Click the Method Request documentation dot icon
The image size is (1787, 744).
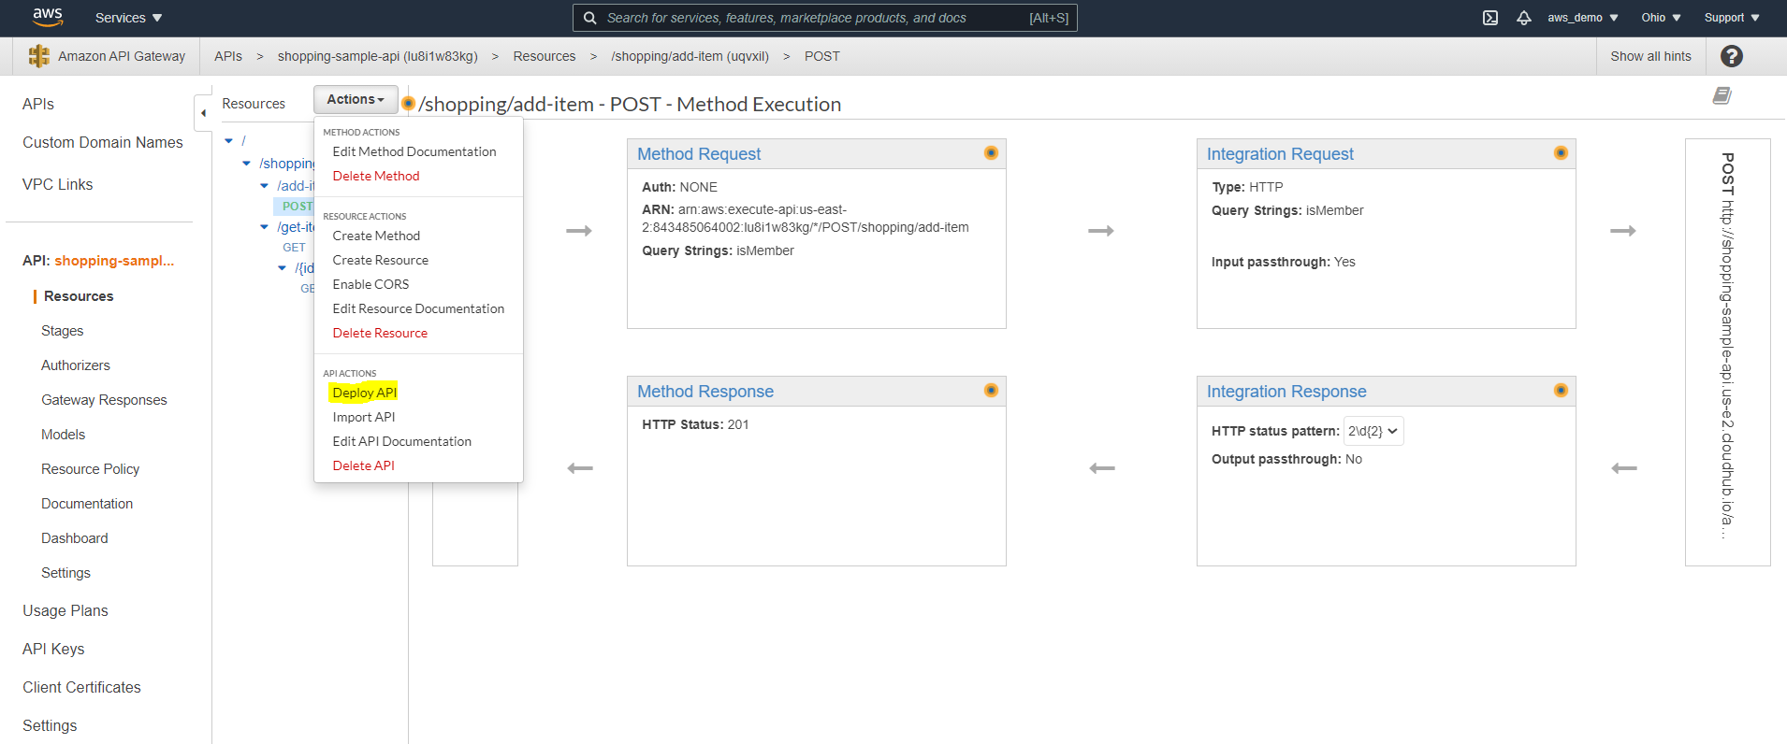pos(991,153)
